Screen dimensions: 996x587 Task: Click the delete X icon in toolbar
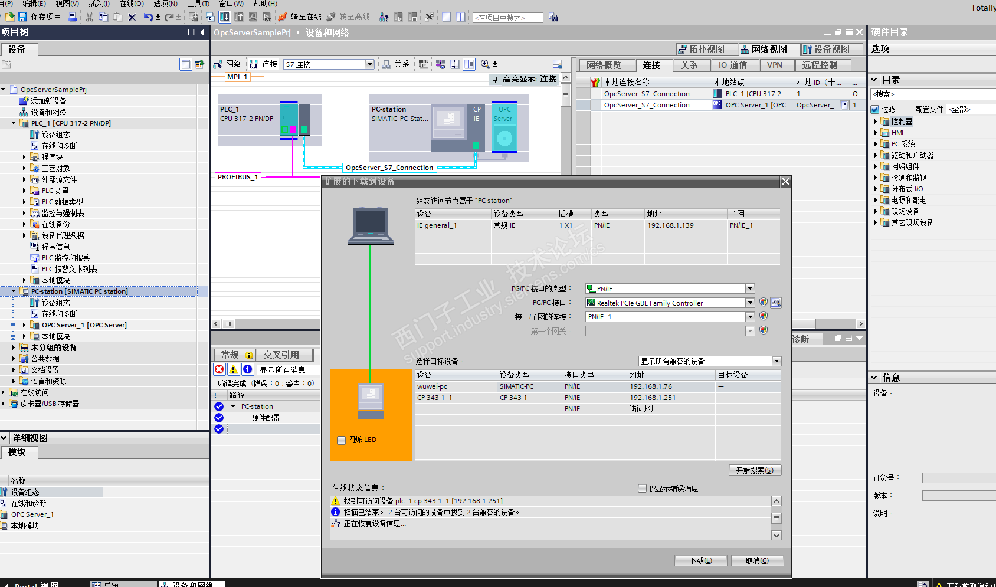(x=132, y=17)
